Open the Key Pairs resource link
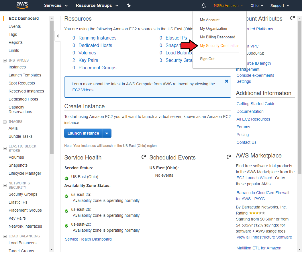302x254 pixels. tap(88, 60)
